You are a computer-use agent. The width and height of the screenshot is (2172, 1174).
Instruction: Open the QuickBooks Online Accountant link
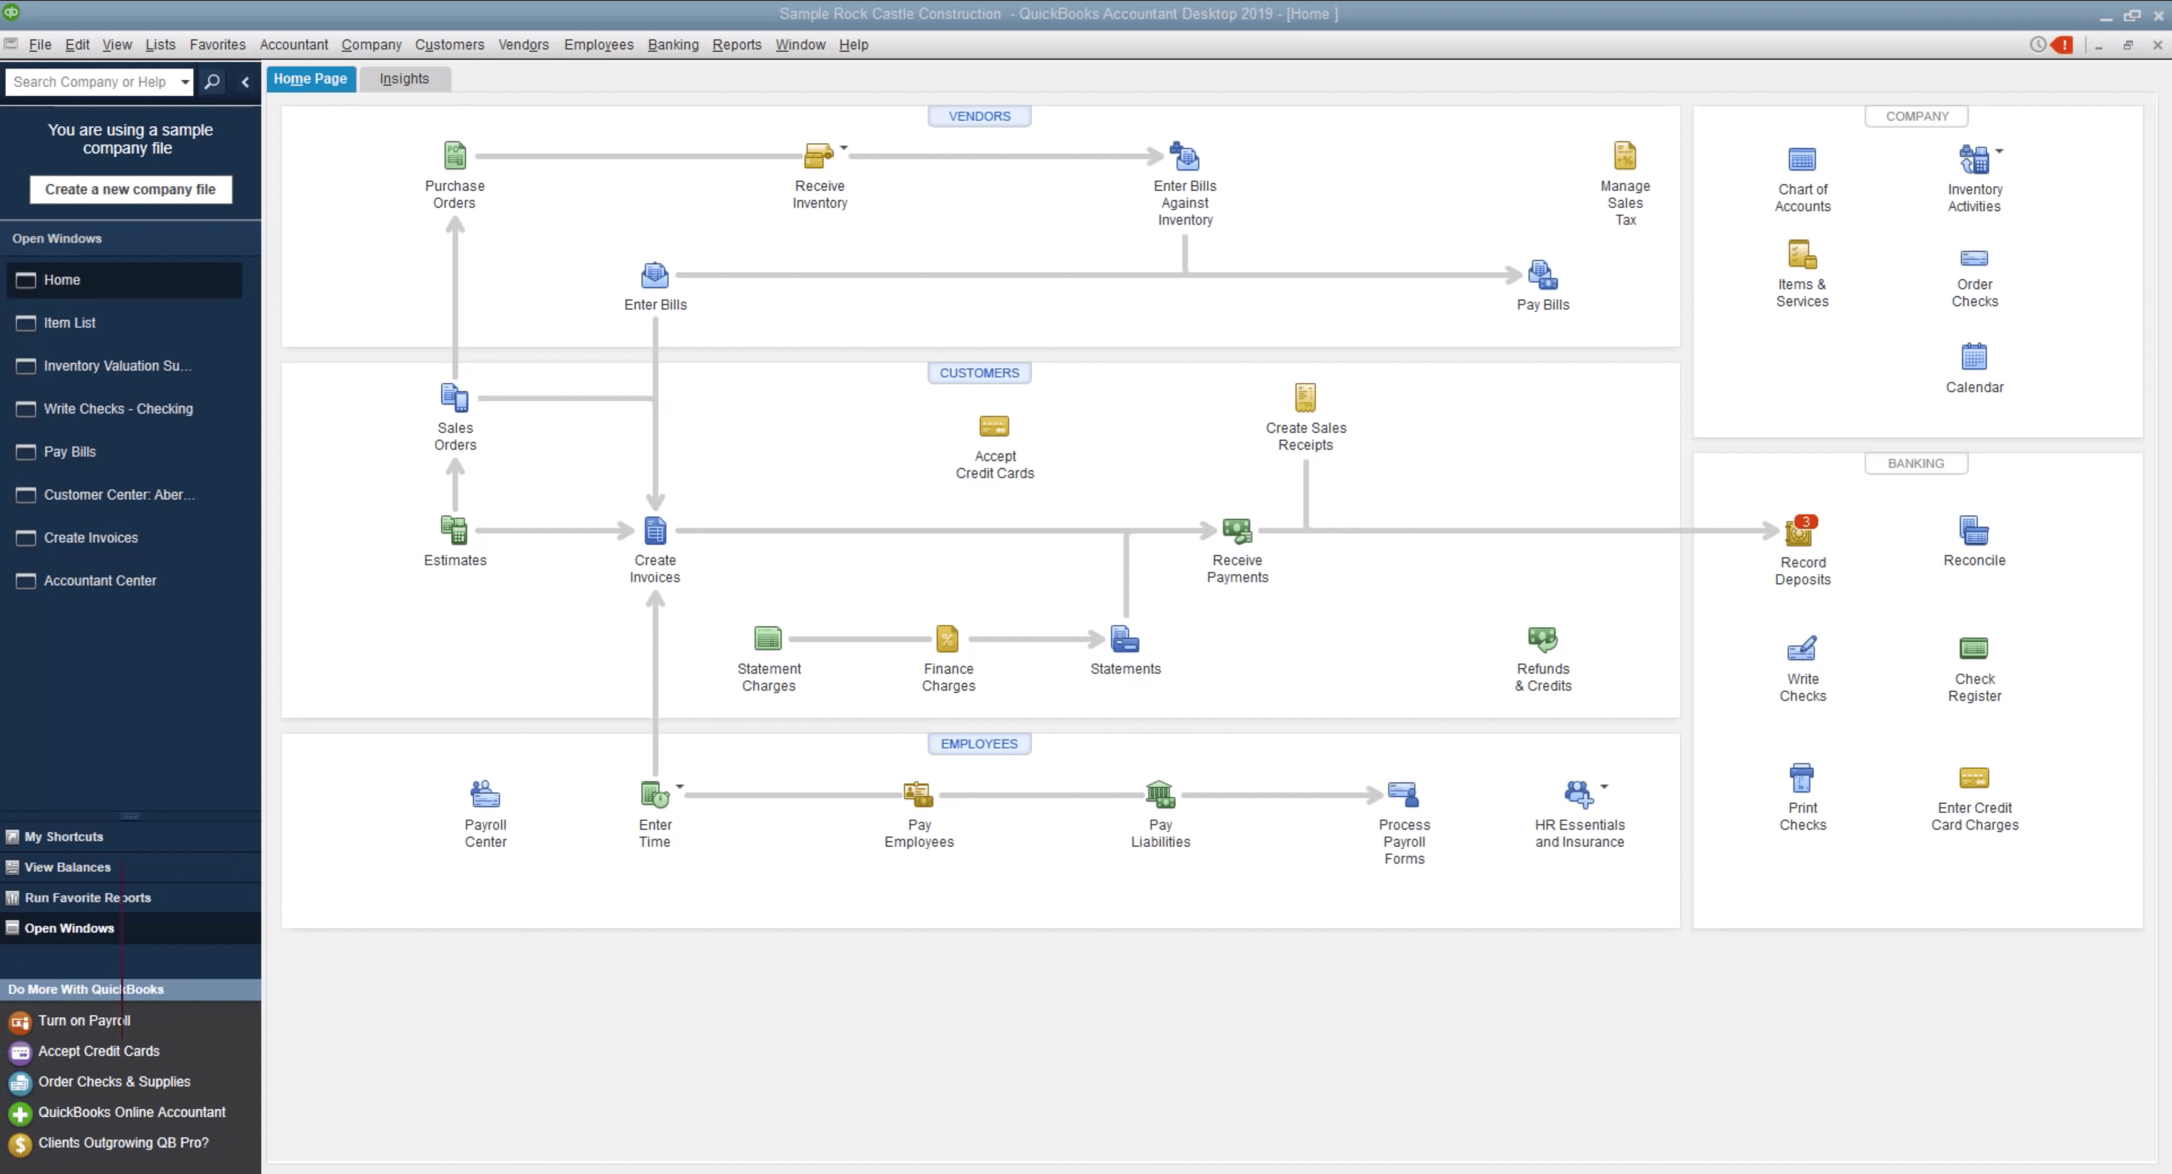131,1112
